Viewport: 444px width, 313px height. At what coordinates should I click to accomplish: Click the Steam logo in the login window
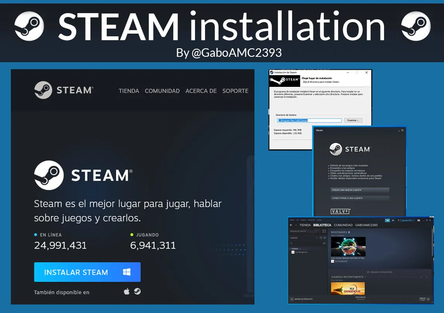(x=350, y=149)
